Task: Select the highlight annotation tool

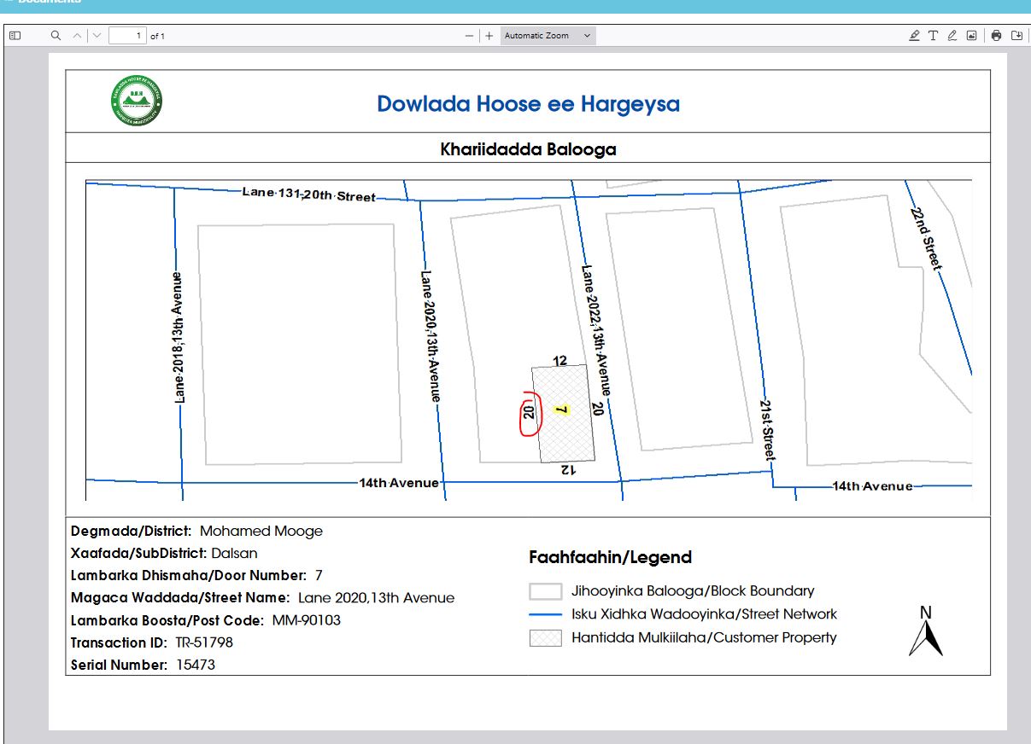Action: pyautogui.click(x=915, y=36)
